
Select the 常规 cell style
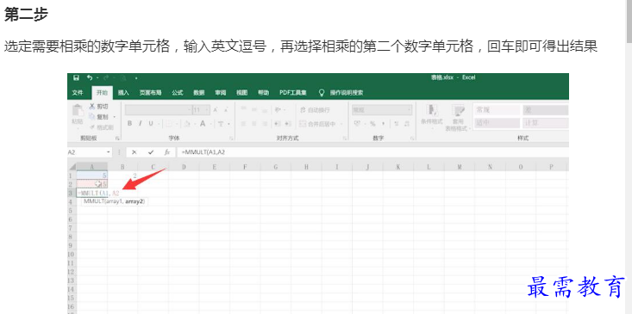pyautogui.click(x=497, y=110)
